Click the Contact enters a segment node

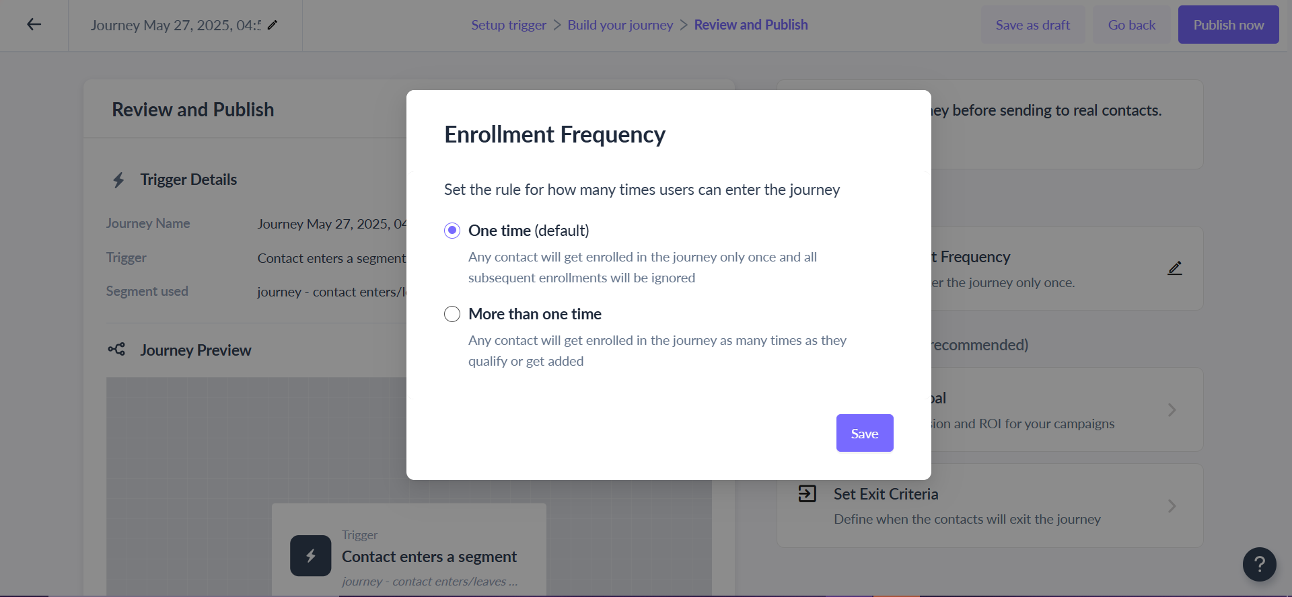click(429, 557)
